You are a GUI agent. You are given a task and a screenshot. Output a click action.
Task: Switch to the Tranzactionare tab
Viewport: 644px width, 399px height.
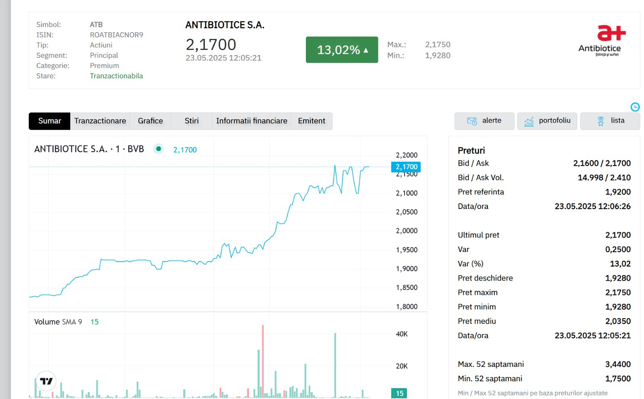[x=100, y=121]
